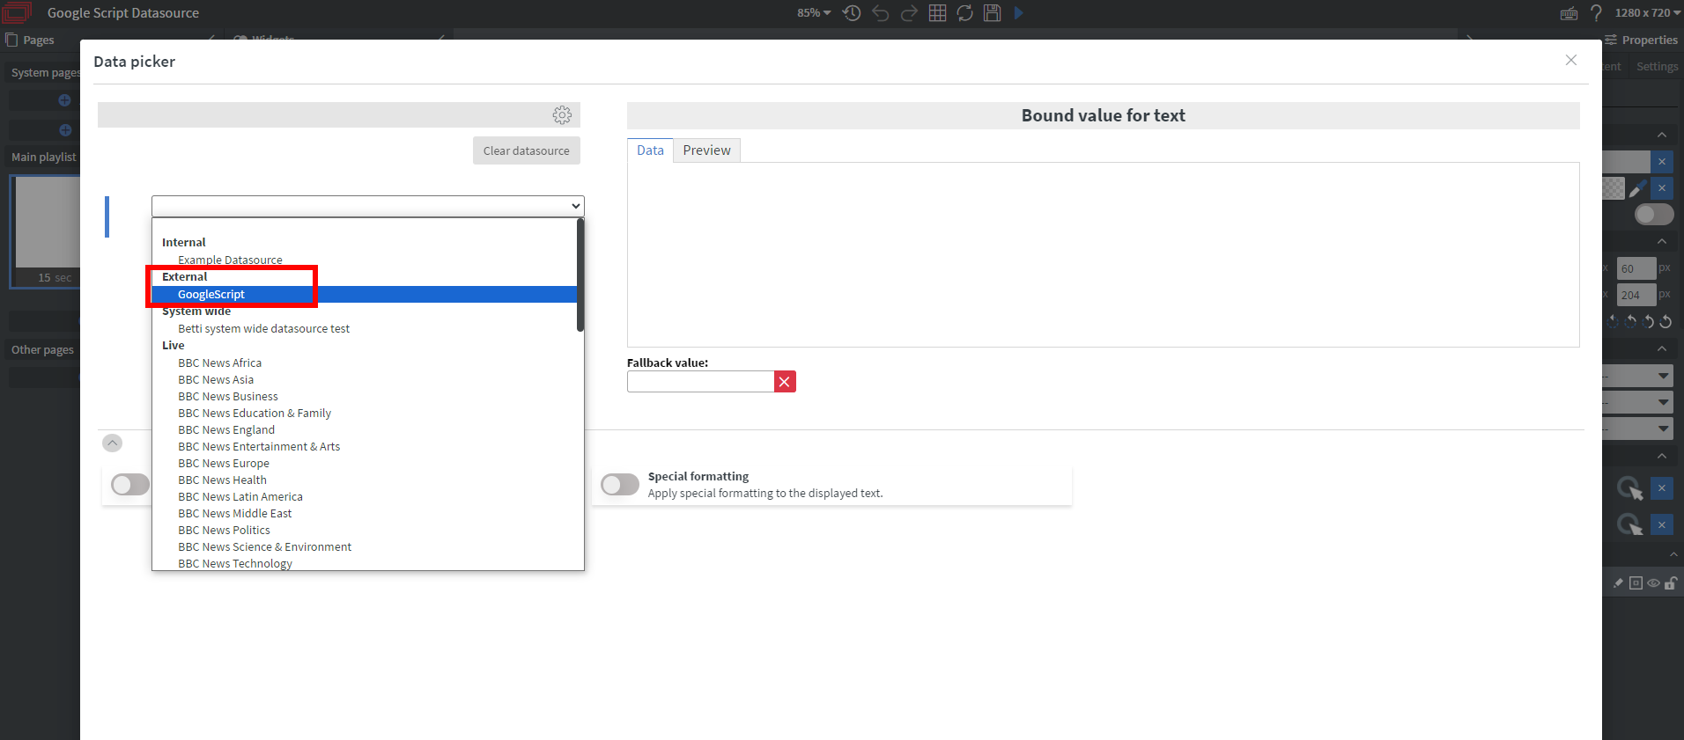The width and height of the screenshot is (1684, 740).
Task: Undo the last action in the toolbar
Action: [x=881, y=13]
